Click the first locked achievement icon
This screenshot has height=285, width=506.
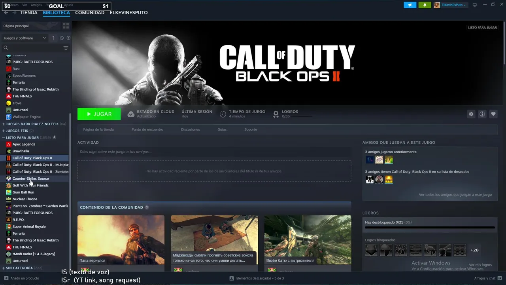(x=371, y=250)
